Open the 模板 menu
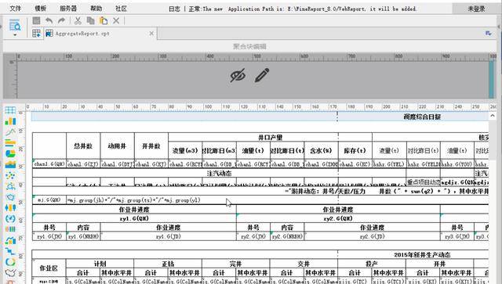Viewport: 502px width, 284px height. (x=41, y=9)
